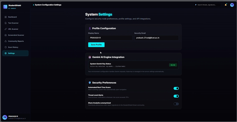Open the Dashboard grid icon
The width and height of the screenshot is (237, 122).
6,17
